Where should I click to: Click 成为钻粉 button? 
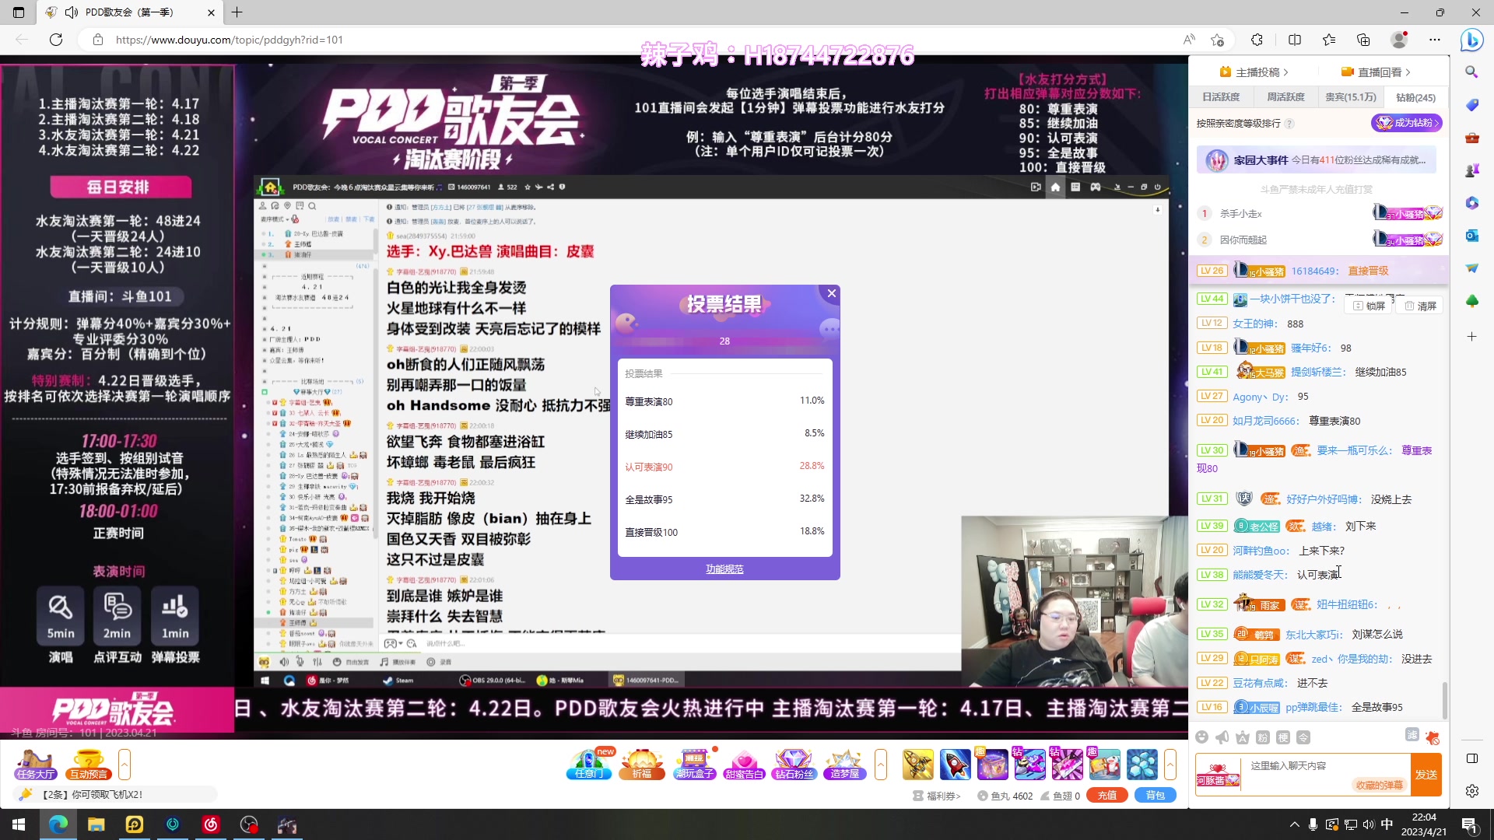point(1407,123)
